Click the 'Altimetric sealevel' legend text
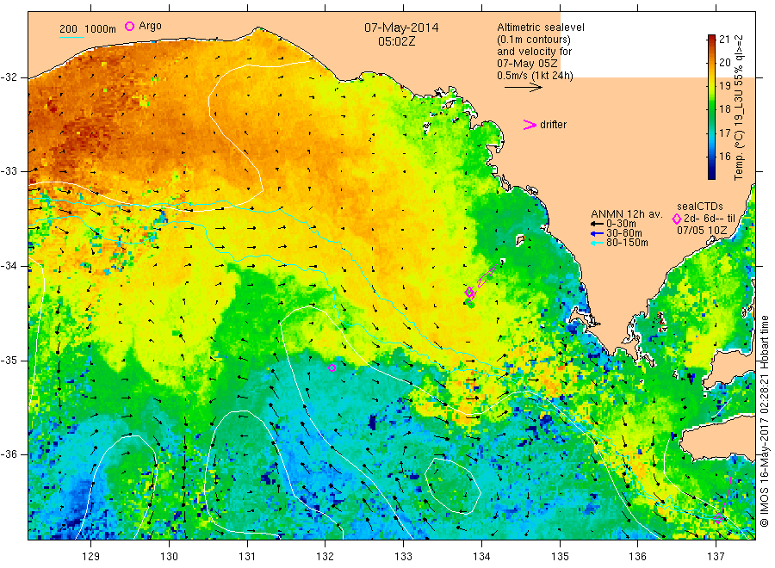775x568 pixels. 541,28
